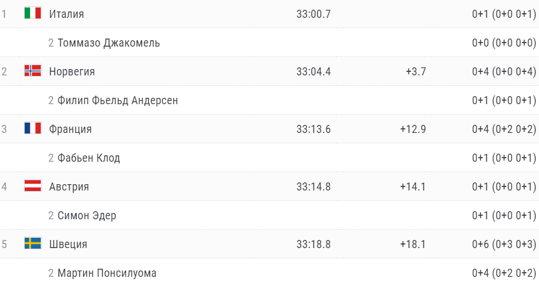Open the Италия team link
The width and height of the screenshot is (539, 282).
(67, 14)
